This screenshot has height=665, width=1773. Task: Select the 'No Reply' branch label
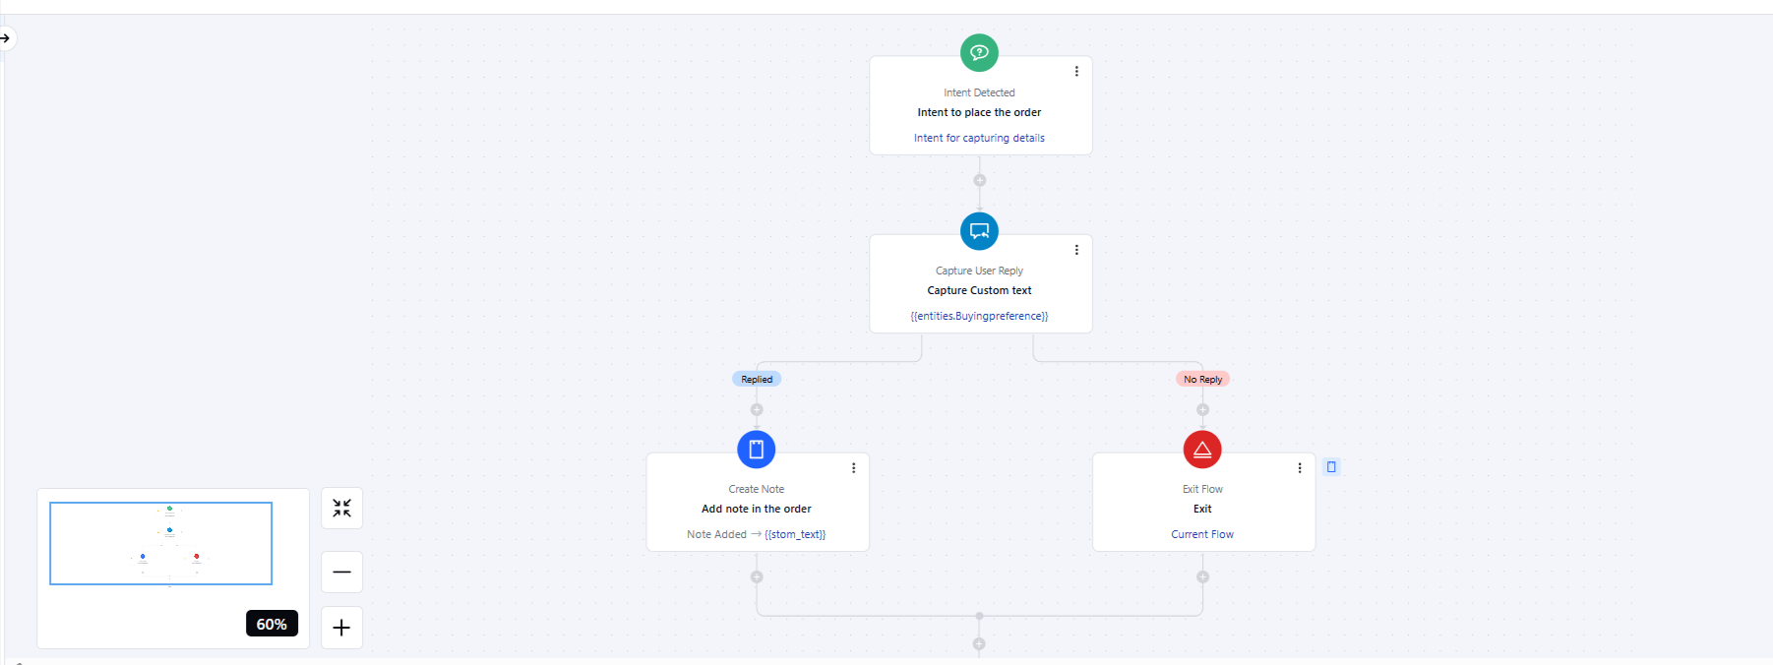(1202, 379)
